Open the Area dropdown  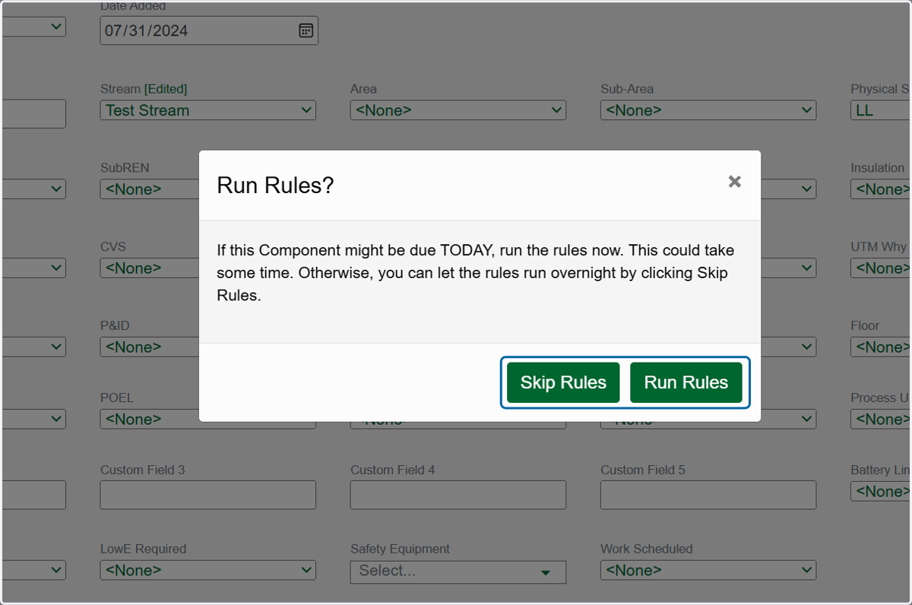click(x=458, y=110)
